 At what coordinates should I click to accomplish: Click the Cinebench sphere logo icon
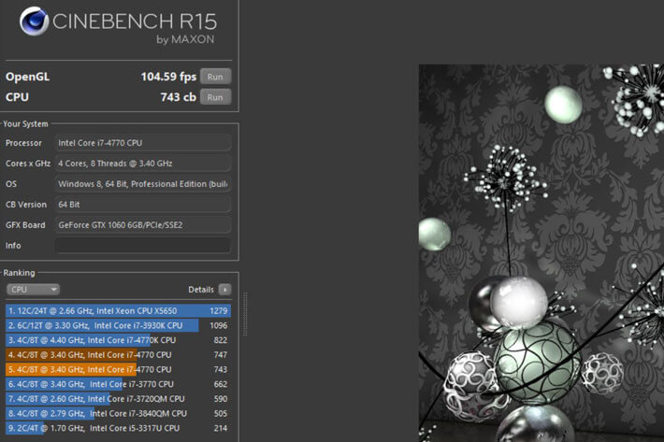(x=35, y=21)
